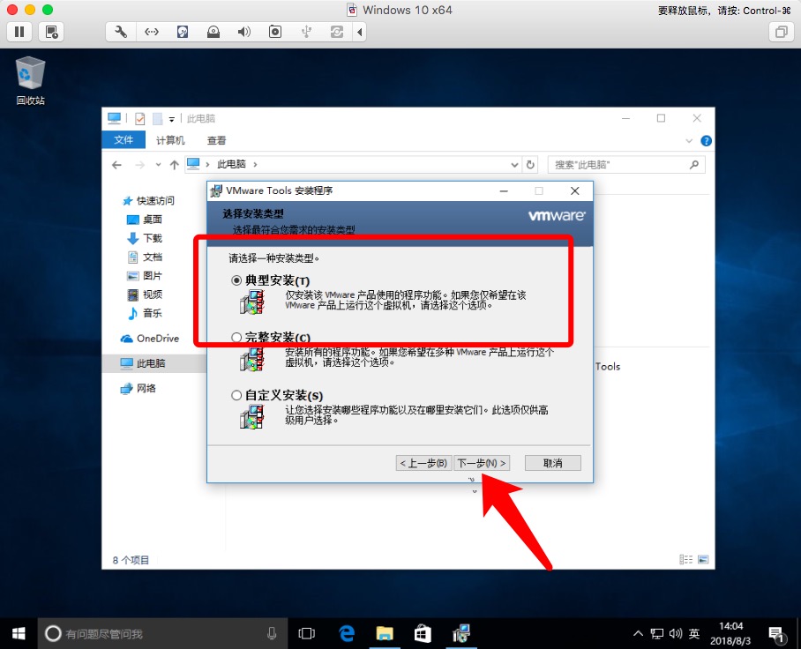801x649 pixels.
Task: Open Pictures folder in navigation pane
Action: tap(144, 276)
